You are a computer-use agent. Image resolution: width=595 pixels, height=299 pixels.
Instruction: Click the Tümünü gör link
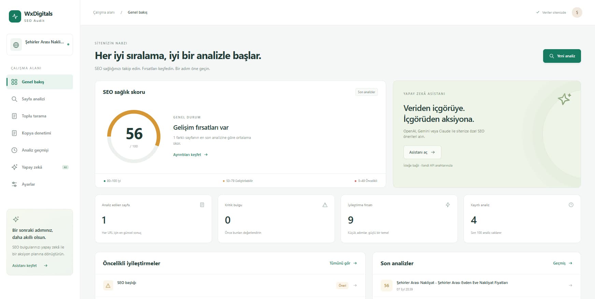point(343,263)
